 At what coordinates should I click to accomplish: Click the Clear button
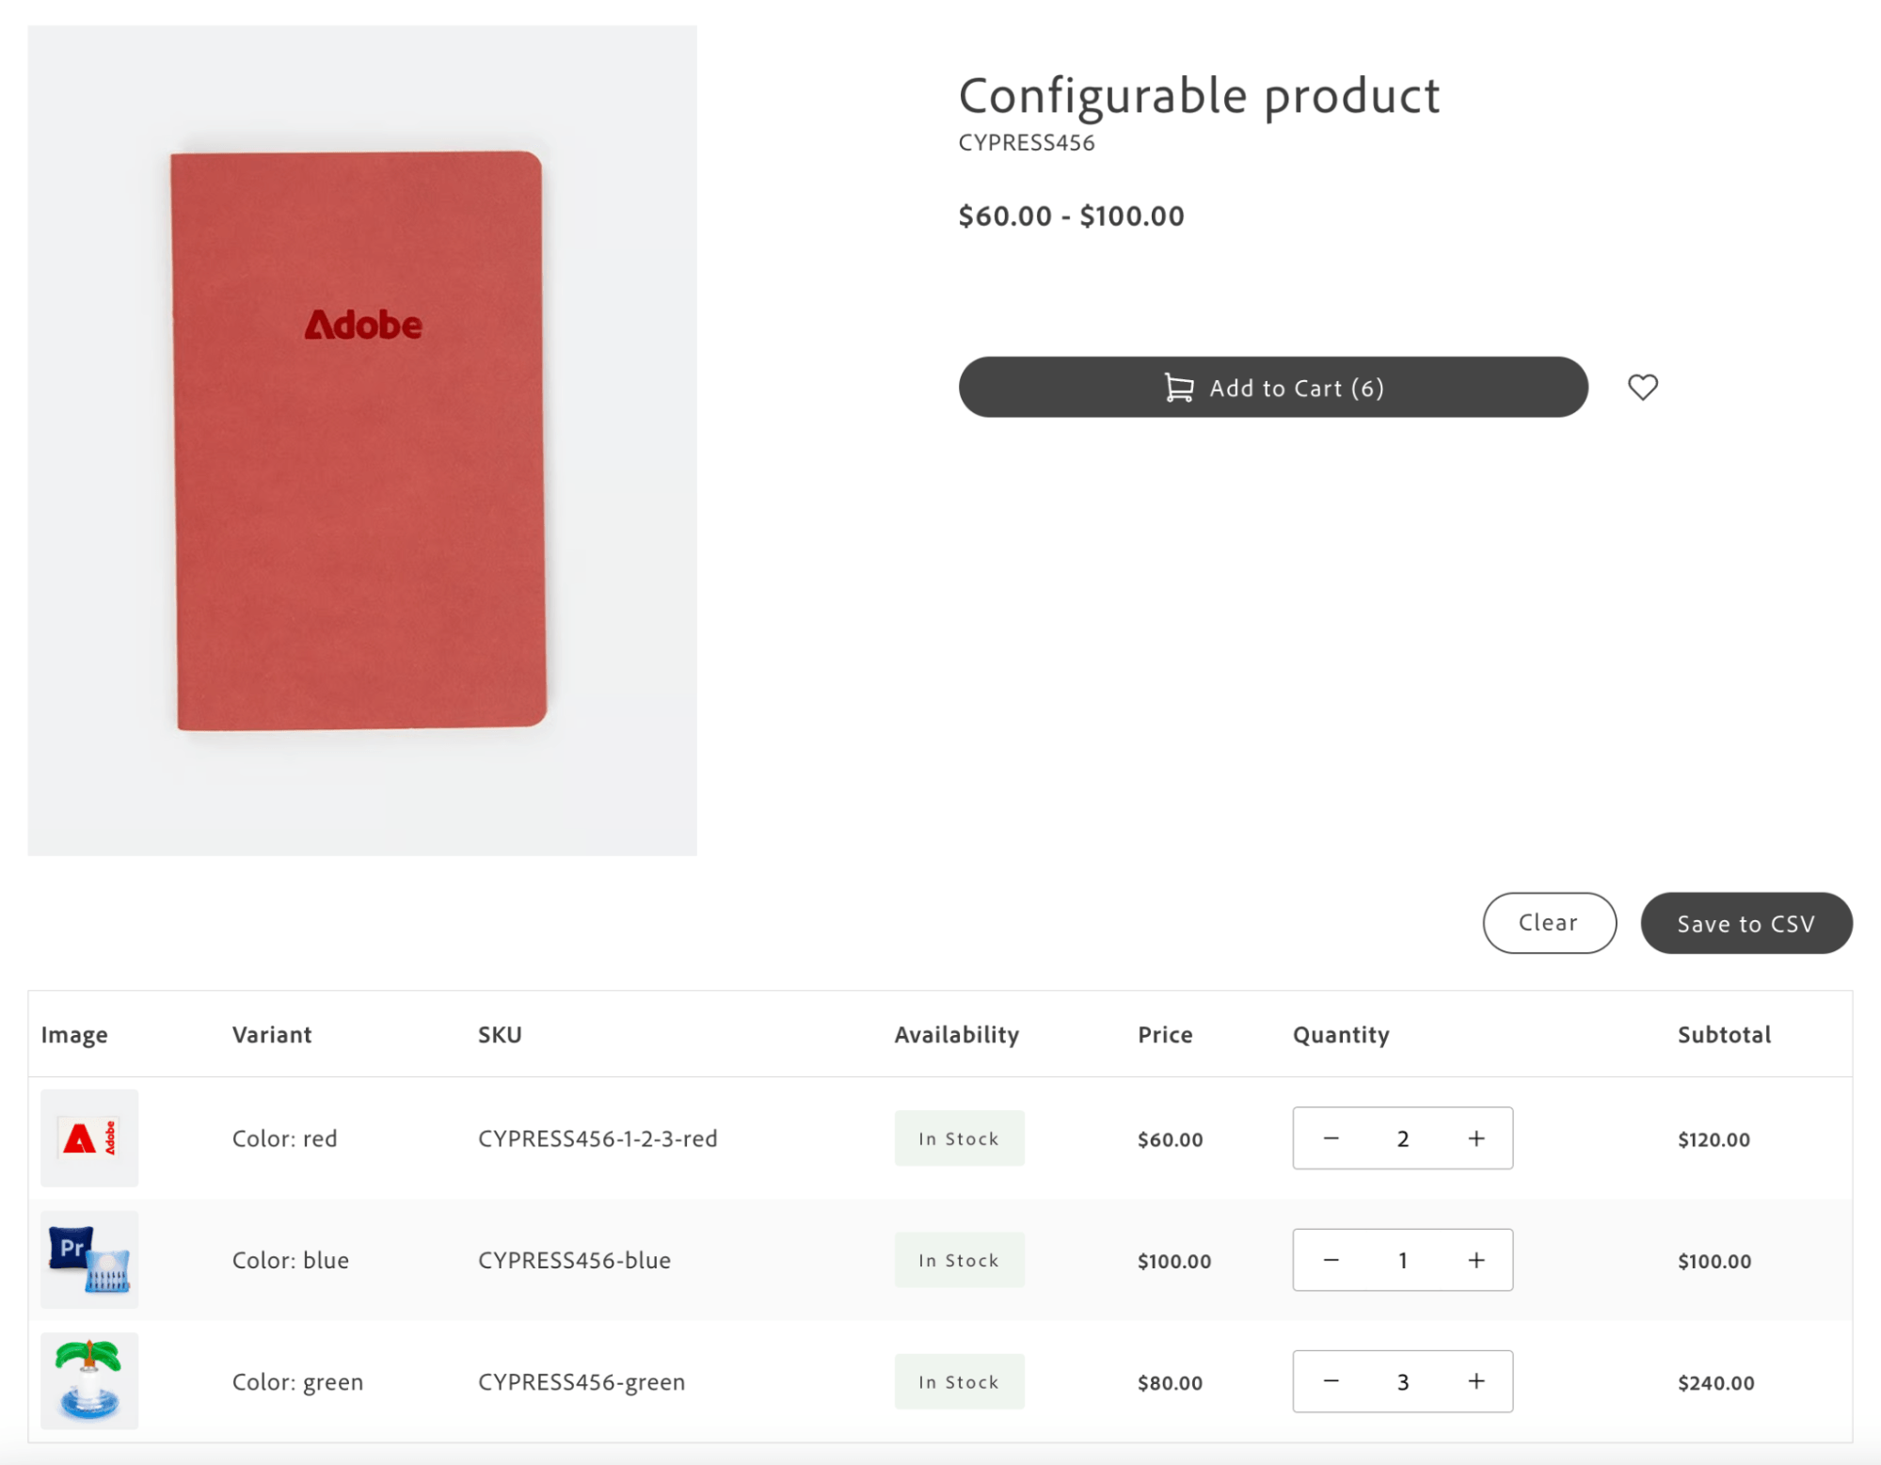(1548, 923)
